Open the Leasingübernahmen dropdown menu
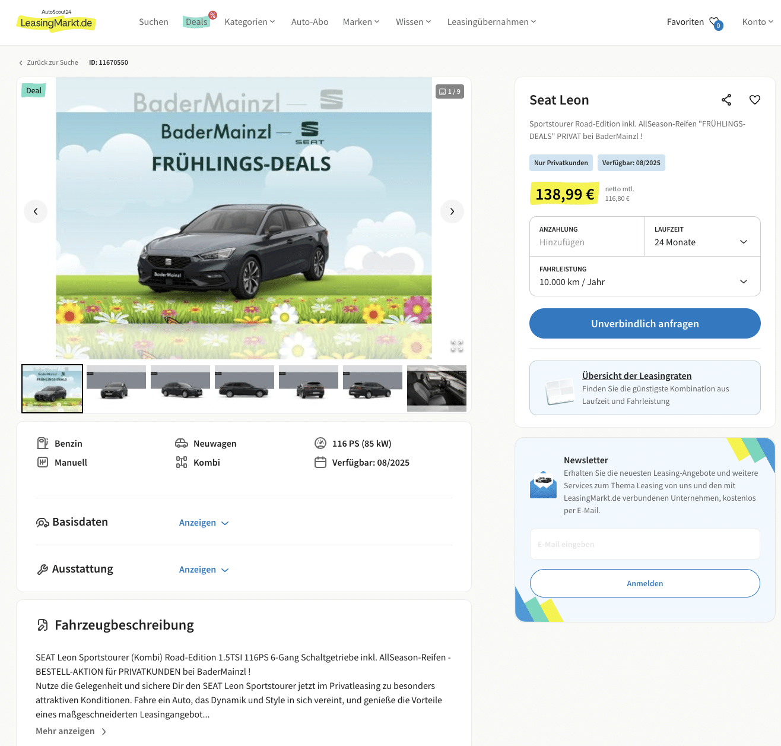This screenshot has height=746, width=781. [x=492, y=22]
